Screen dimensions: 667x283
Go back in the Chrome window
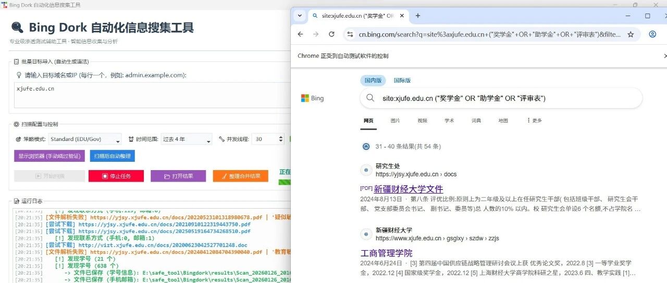pyautogui.click(x=300, y=34)
